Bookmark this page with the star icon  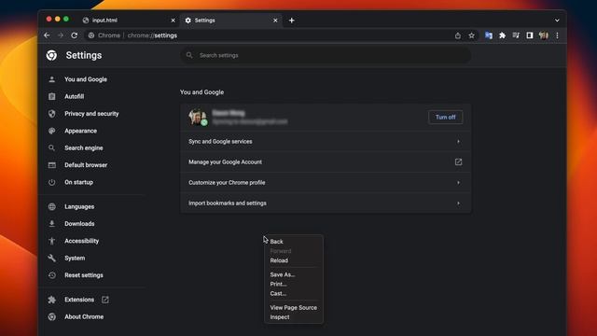[471, 35]
